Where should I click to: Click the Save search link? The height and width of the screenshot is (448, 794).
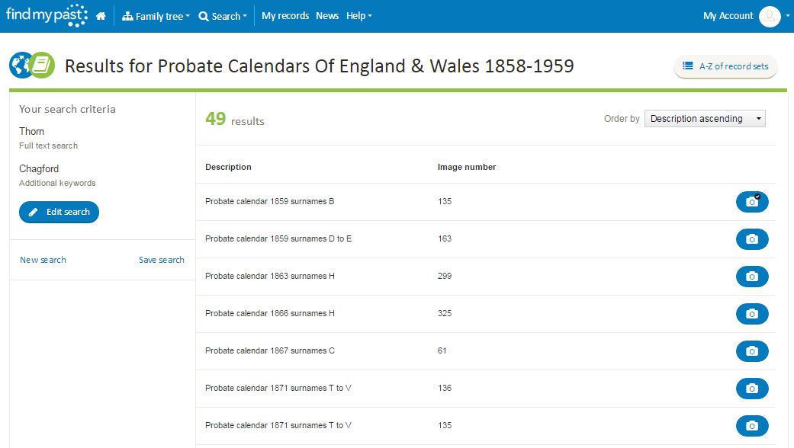click(x=162, y=260)
